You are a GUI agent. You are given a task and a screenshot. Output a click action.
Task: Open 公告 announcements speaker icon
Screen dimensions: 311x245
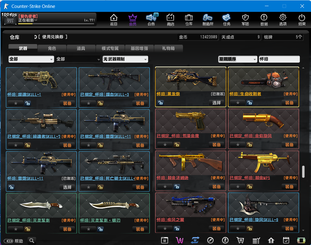(151, 20)
